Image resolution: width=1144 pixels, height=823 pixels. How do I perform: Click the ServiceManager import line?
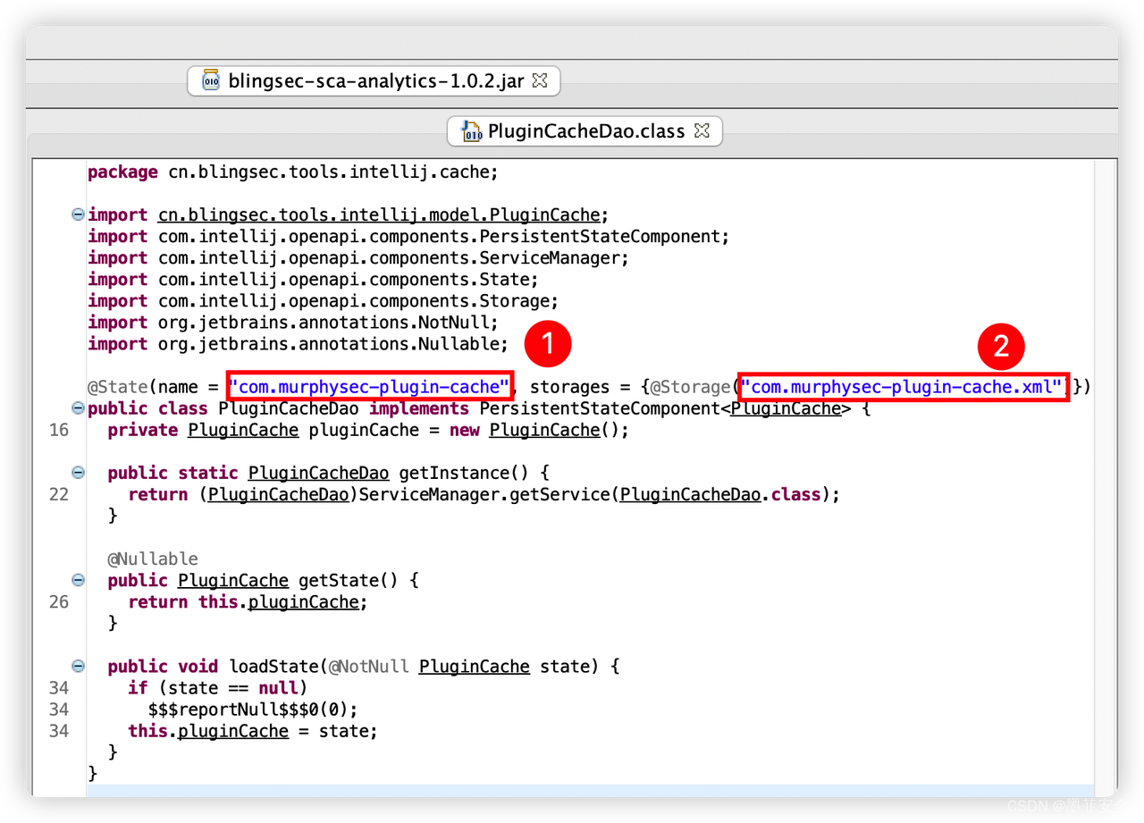pyautogui.click(x=359, y=258)
